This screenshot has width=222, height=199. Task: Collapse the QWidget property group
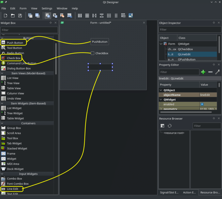161,99
